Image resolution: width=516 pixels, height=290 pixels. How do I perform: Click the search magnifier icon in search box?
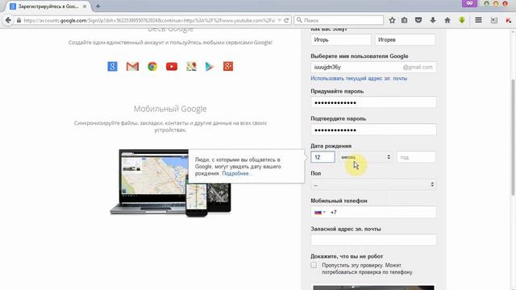point(299,20)
